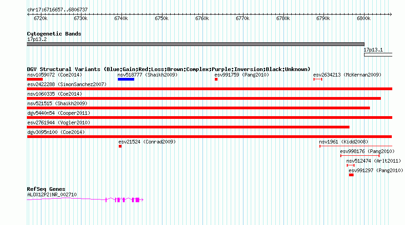Click the dgv5440n54 (Cooper2011) label
Viewport: 405px width, 225px height.
pyautogui.click(x=59, y=113)
